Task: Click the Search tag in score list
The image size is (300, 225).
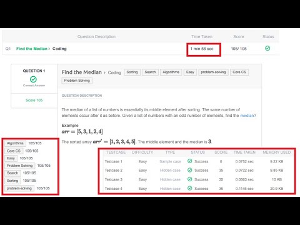Action: (x=12, y=173)
